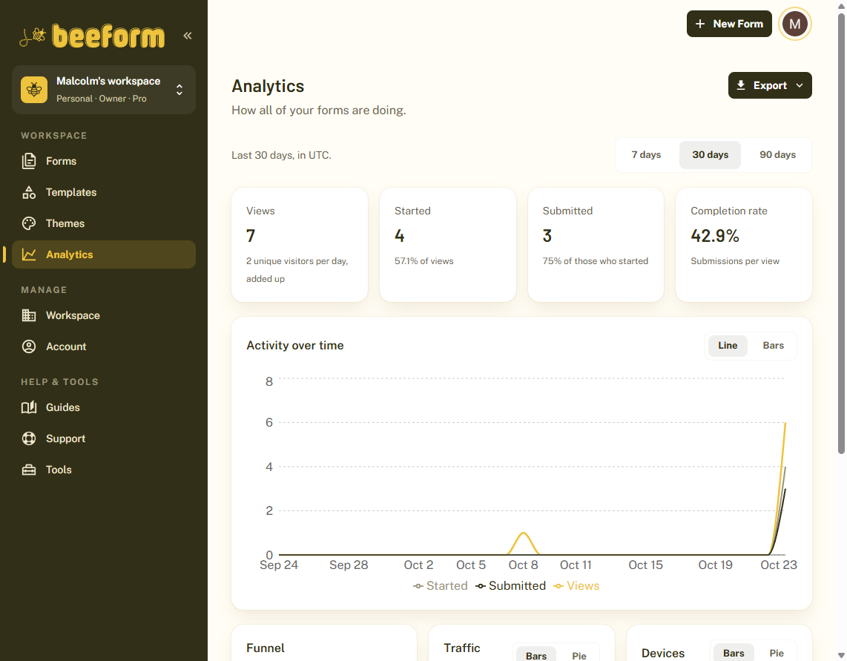Click the Workspace building icon

(29, 315)
